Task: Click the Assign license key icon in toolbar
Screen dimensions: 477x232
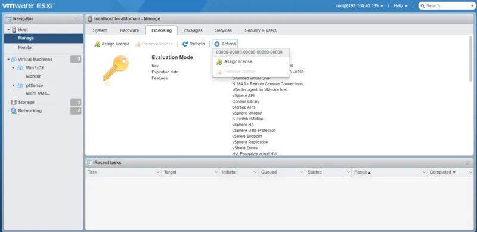Action: pyautogui.click(x=97, y=44)
